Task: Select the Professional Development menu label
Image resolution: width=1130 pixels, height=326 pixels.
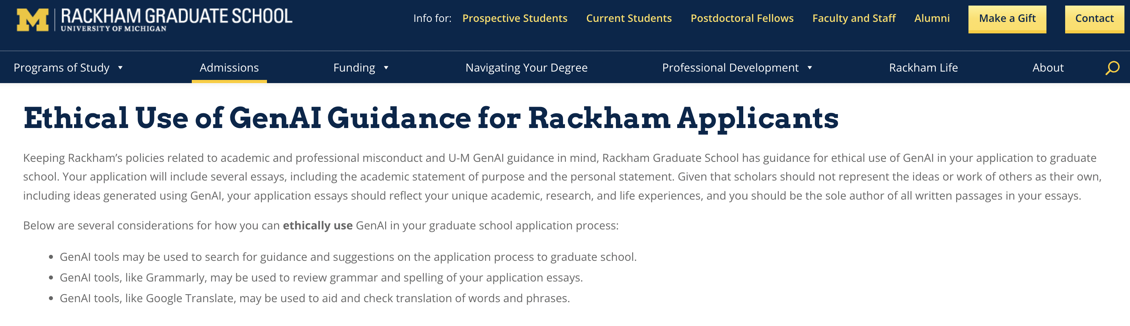Action: pos(730,68)
